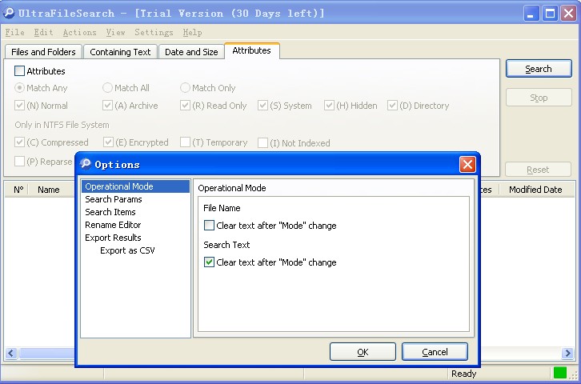Open the File menu
This screenshot has height=384, width=581.
[15, 32]
